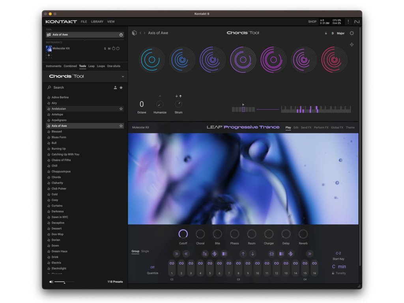Filter presets by user content icon
Screen dimensions: 404x303
point(115,88)
